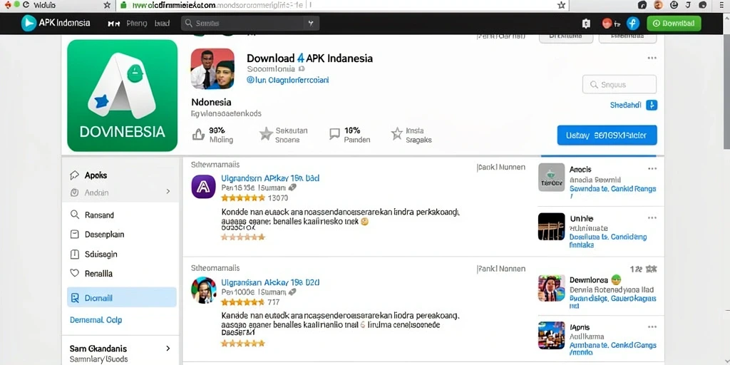
Task: Click the Snguus search box
Action: click(620, 85)
